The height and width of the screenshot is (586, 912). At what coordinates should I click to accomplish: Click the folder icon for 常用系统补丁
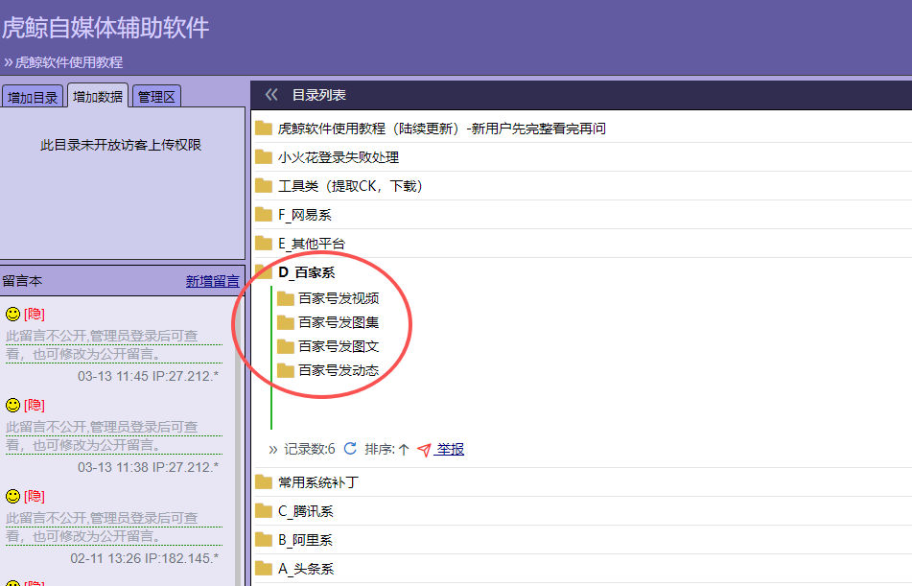pyautogui.click(x=264, y=482)
